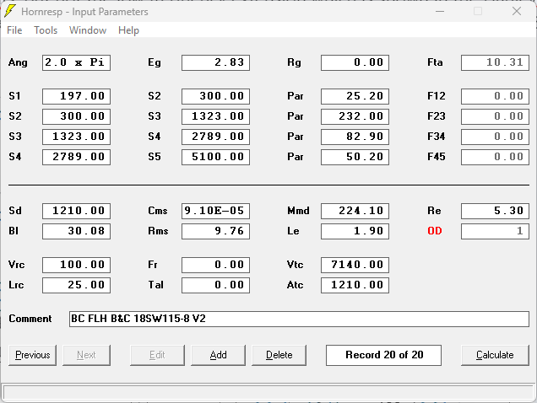
Task: Click the Fr field
Action: click(216, 265)
